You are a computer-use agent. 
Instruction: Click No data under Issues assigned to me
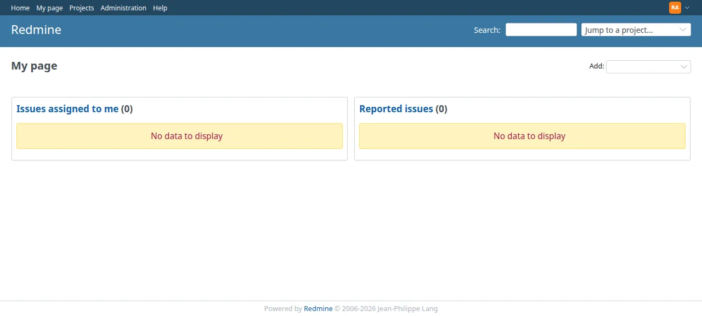point(179,136)
